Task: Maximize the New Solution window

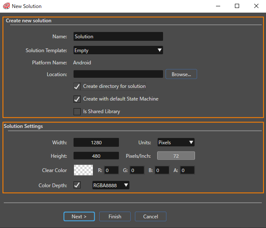Action: click(237, 6)
